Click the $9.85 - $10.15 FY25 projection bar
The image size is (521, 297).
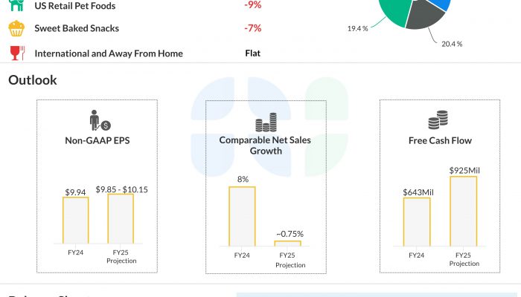click(x=121, y=218)
